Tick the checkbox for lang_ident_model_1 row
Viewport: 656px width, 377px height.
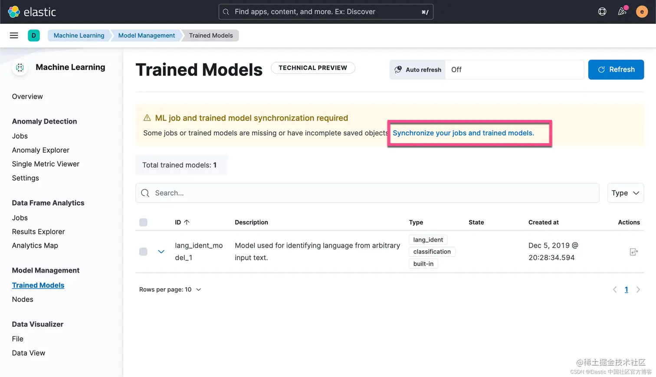pyautogui.click(x=143, y=252)
